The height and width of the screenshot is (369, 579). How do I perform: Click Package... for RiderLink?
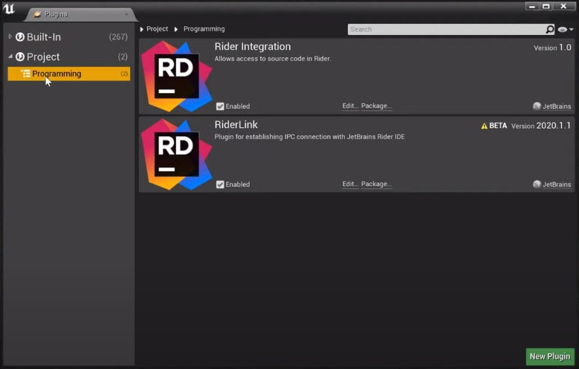coord(376,184)
